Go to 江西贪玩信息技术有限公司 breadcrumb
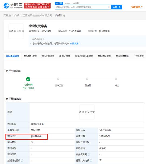This screenshot has height=164, width=146. (x=37, y=15)
